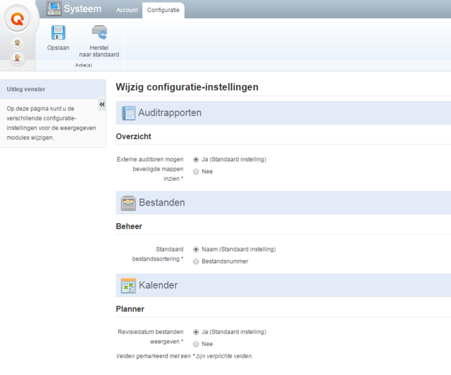
Task: Click the Auditrapporten section header
Action: coord(169,113)
